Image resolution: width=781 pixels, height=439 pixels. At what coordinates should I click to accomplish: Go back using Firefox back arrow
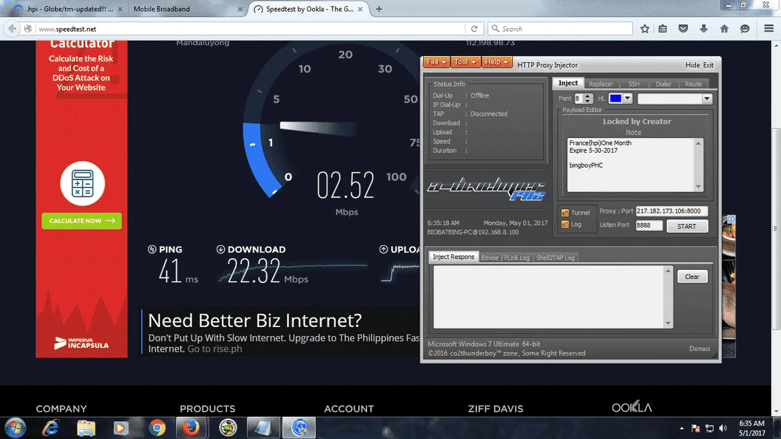[x=12, y=29]
